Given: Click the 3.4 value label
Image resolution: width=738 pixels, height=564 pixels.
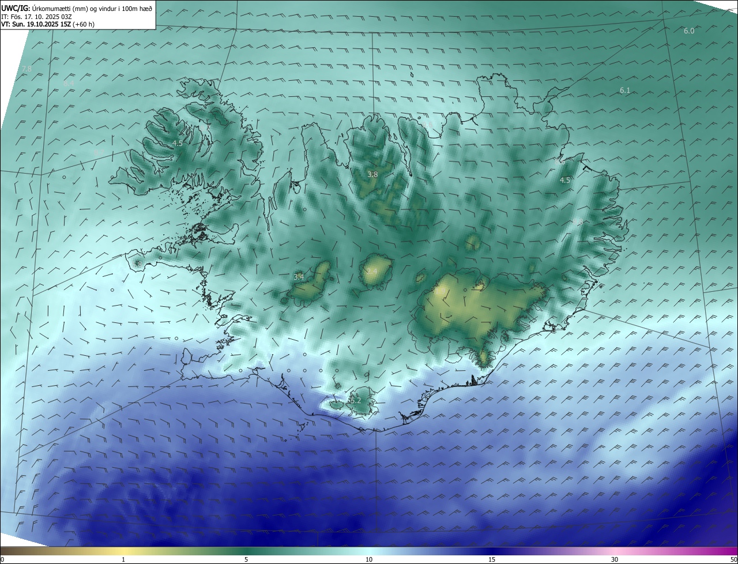Looking at the screenshot, I should (x=299, y=277).
